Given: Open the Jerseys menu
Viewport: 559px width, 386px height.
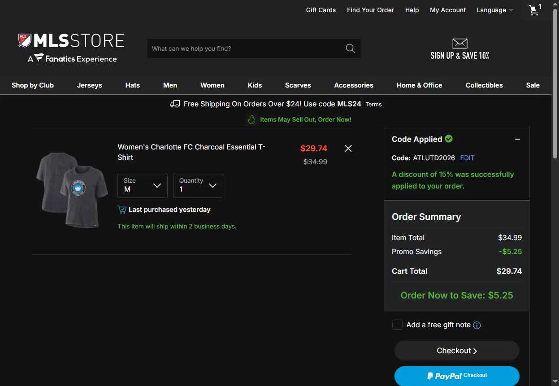Looking at the screenshot, I should pyautogui.click(x=90, y=85).
